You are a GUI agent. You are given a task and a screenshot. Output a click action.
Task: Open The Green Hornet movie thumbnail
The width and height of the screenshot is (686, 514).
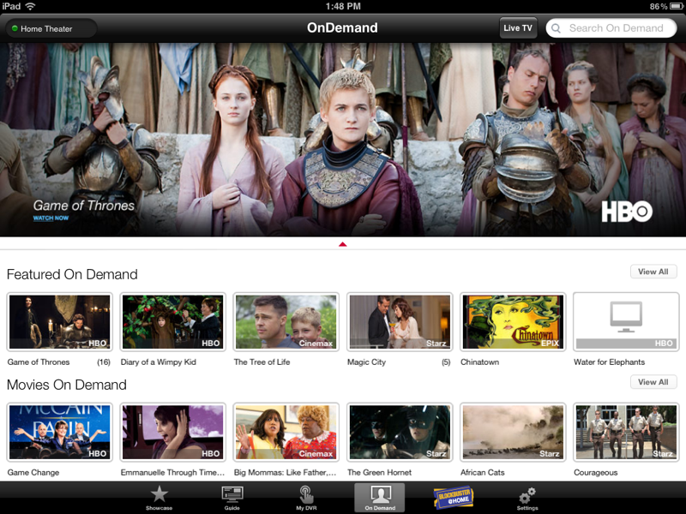click(400, 432)
